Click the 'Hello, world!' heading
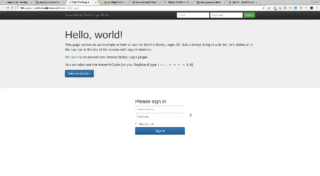320x176 pixels. point(94,35)
